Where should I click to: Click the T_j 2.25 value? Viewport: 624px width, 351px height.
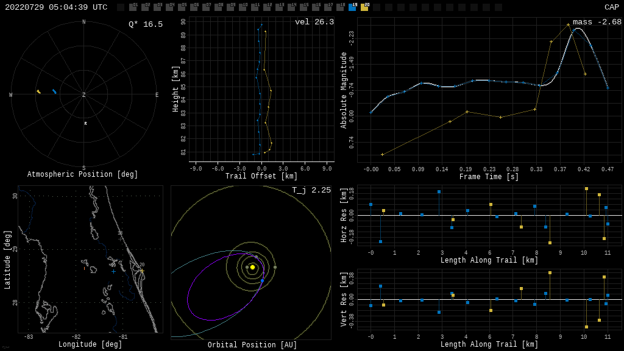tap(311, 190)
